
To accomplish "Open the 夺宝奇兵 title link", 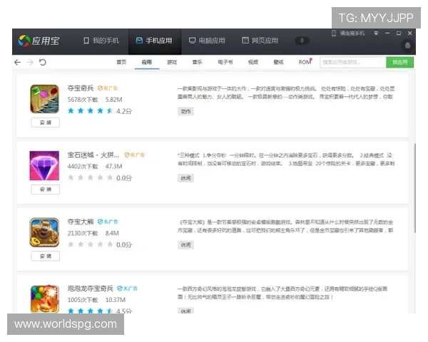I will [81, 88].
